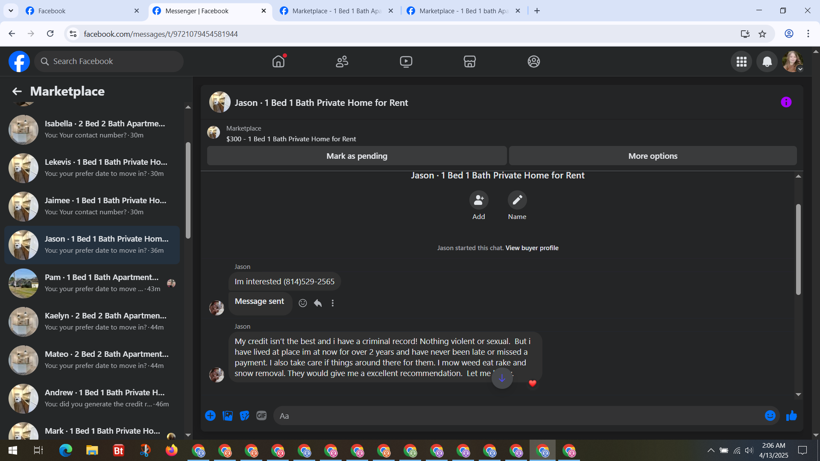Image resolution: width=820 pixels, height=461 pixels.
Task: Open more options for 'Message sent' message
Action: (333, 303)
